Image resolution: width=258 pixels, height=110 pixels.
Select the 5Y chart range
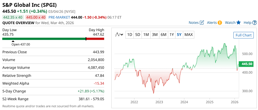[x=179, y=35]
